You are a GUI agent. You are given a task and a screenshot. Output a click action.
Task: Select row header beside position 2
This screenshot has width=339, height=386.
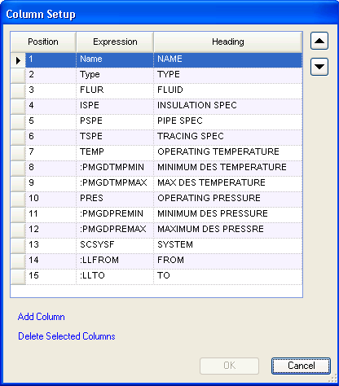coord(18,76)
